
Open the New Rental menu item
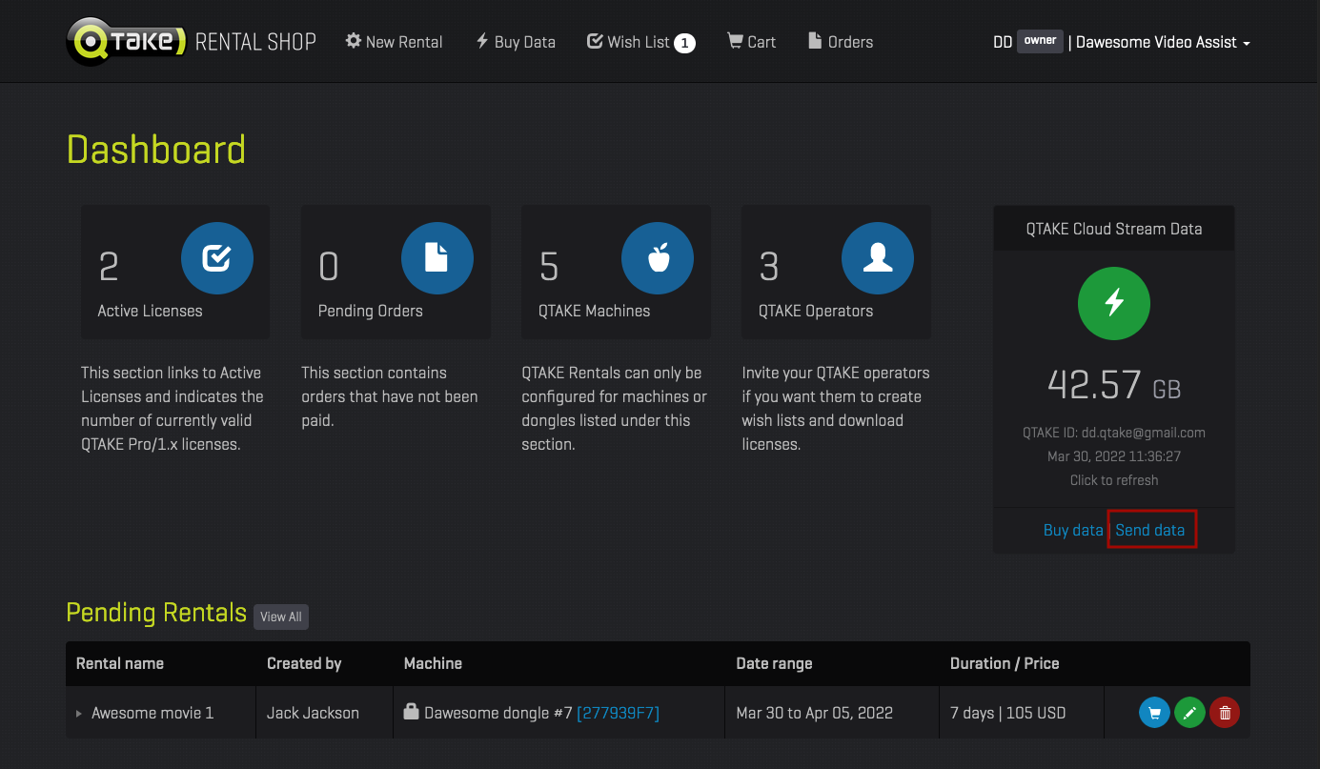(x=394, y=42)
